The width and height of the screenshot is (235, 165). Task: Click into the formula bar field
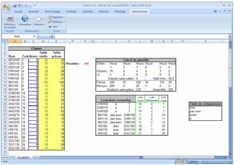coord(141,36)
